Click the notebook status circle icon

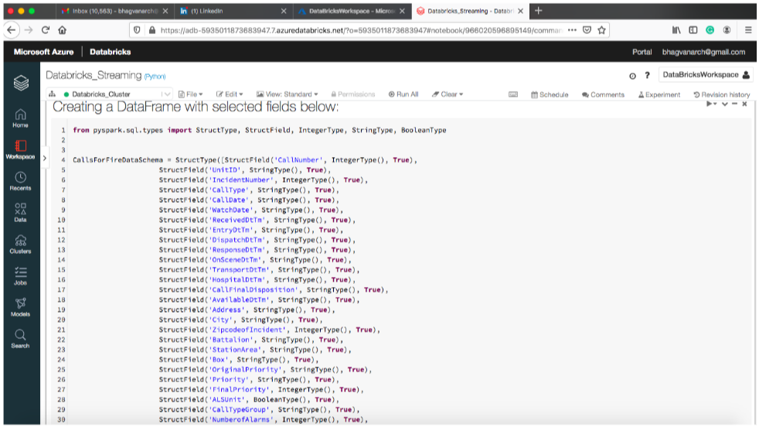click(633, 76)
